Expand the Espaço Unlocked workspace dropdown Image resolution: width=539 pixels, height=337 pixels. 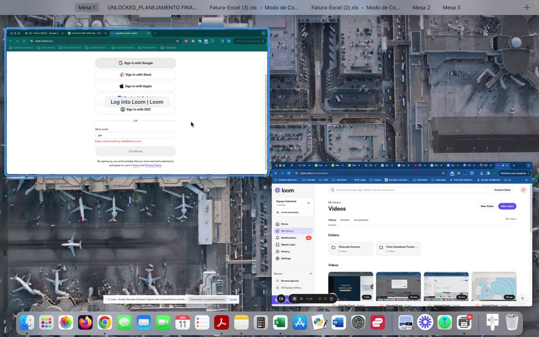[308, 203]
